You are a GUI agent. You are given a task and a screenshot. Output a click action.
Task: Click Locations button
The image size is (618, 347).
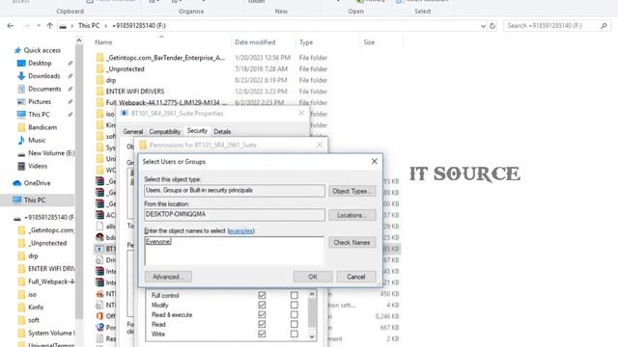tap(351, 215)
